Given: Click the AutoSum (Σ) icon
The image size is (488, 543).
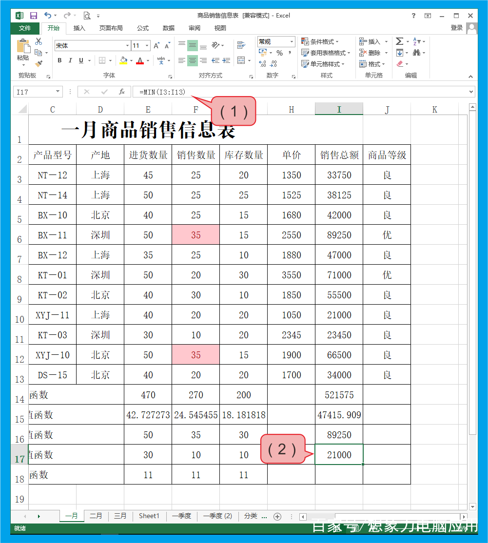Looking at the screenshot, I should pos(398,41).
